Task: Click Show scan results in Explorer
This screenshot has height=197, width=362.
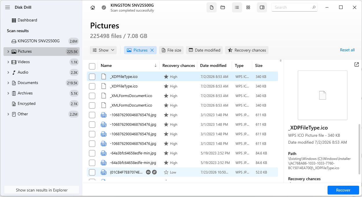Action: [x=42, y=190]
